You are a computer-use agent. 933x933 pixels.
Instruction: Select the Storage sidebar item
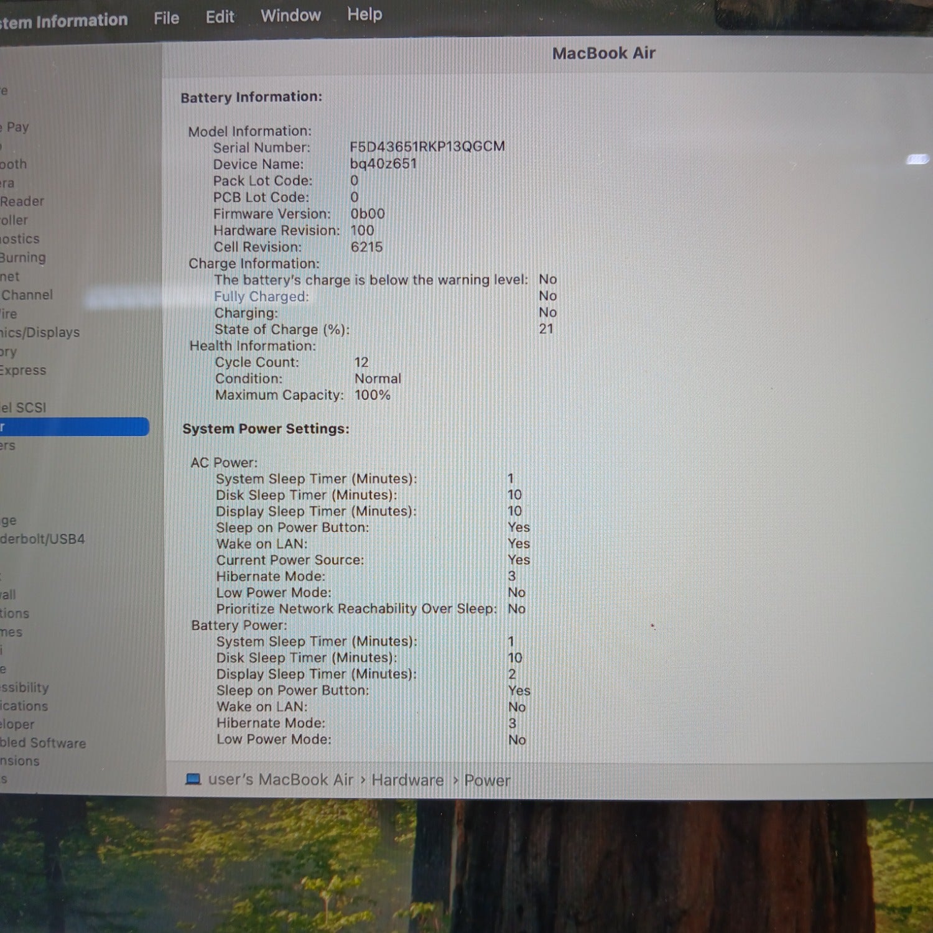coord(9,521)
